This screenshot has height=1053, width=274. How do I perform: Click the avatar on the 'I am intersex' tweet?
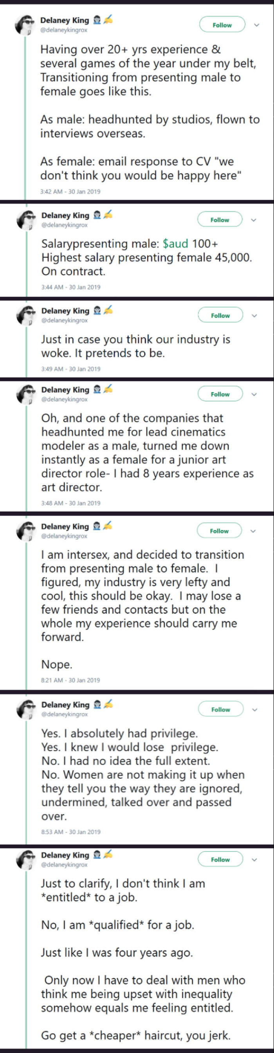click(25, 531)
